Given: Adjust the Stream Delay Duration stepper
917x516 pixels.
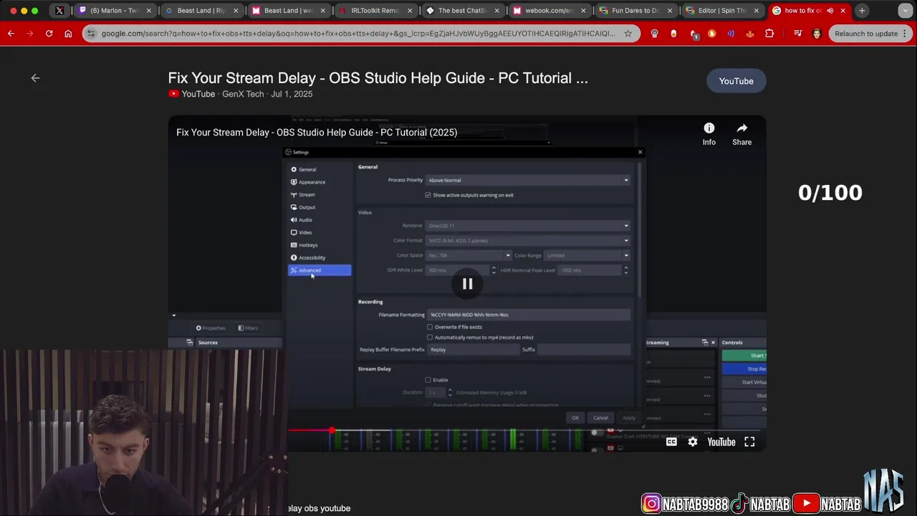Looking at the screenshot, I should [x=450, y=393].
